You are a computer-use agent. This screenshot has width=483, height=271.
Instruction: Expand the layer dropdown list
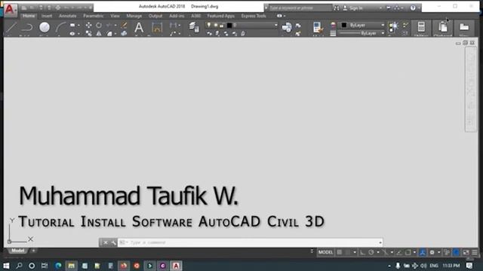(x=275, y=25)
